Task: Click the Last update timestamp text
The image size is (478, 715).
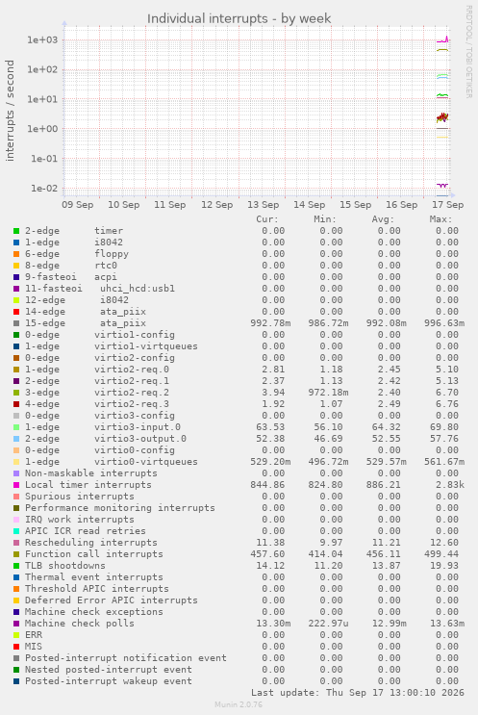Action: point(358,693)
